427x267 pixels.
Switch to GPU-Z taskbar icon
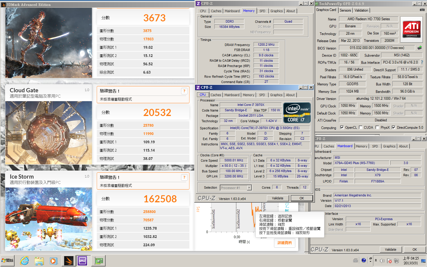(99, 261)
